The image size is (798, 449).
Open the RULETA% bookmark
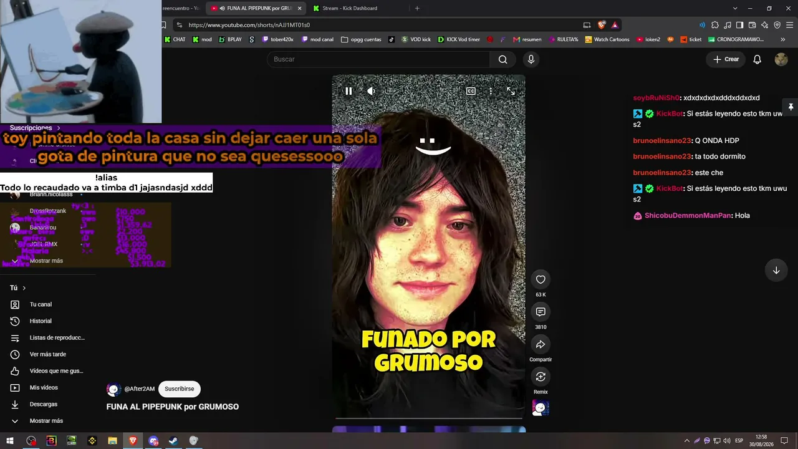(x=564, y=39)
